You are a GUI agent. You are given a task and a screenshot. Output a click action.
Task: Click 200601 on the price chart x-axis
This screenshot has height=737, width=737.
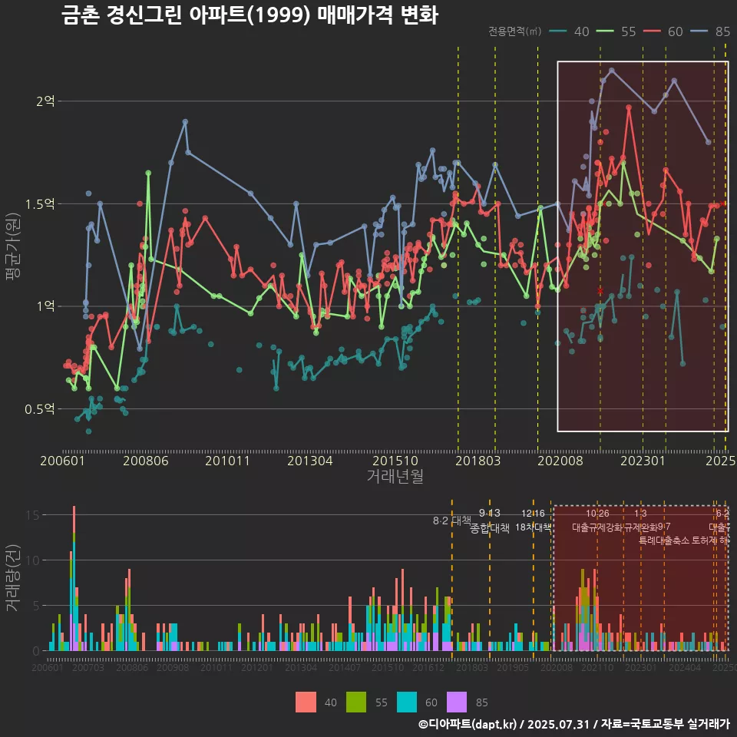[62, 461]
